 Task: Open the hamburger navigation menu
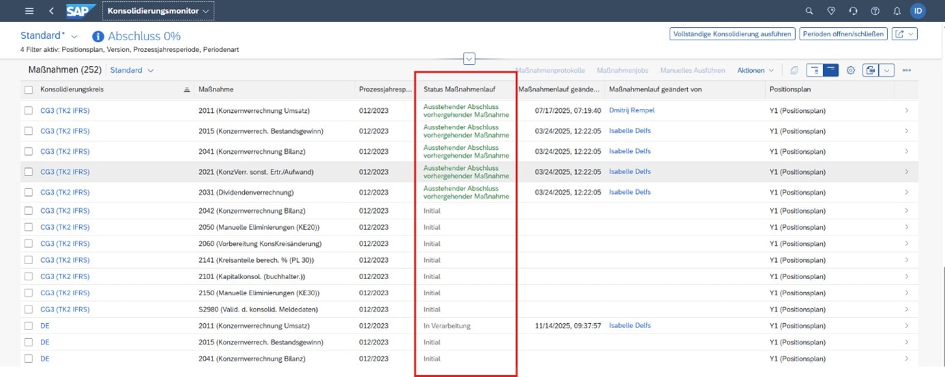(29, 11)
